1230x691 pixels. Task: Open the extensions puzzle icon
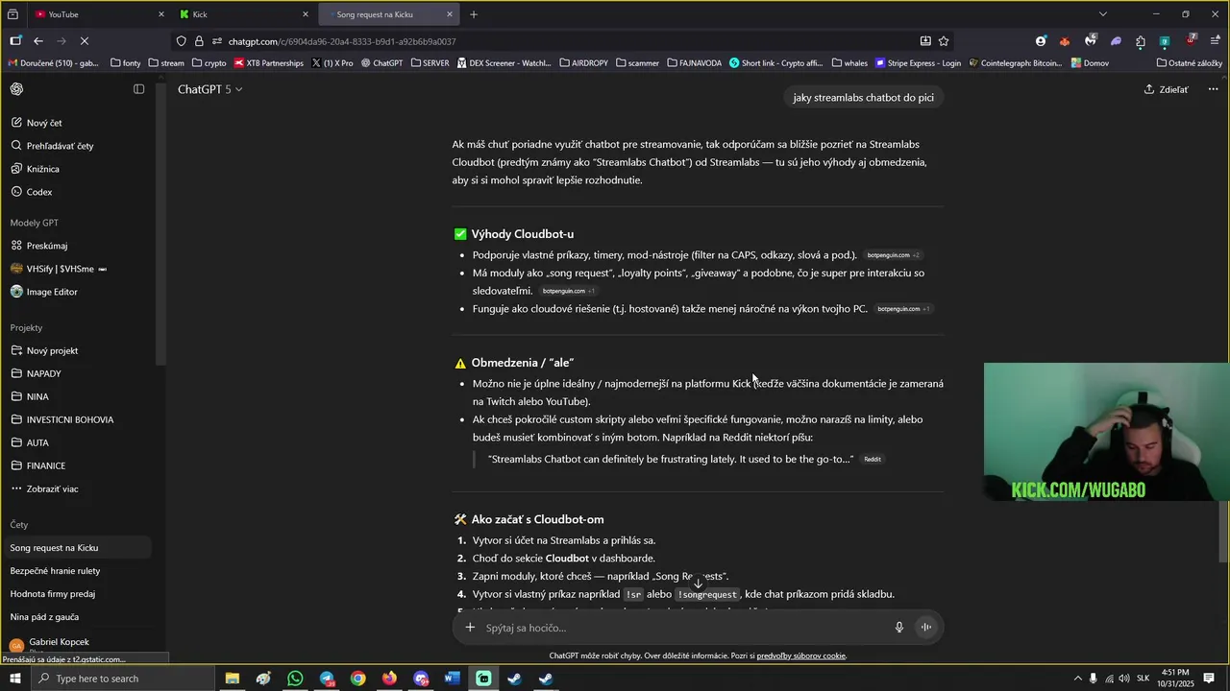coord(1141,41)
